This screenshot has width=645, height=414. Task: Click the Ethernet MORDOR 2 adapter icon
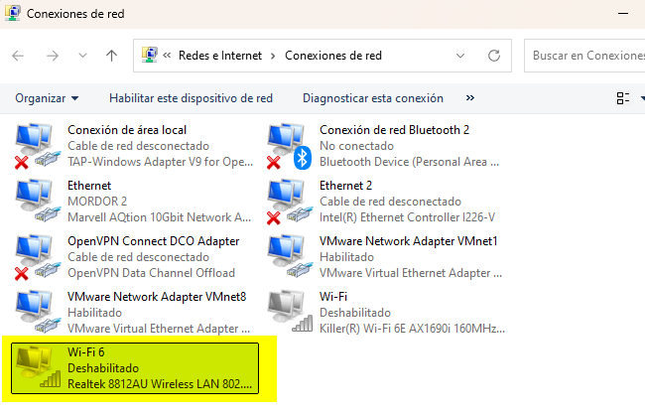point(36,202)
